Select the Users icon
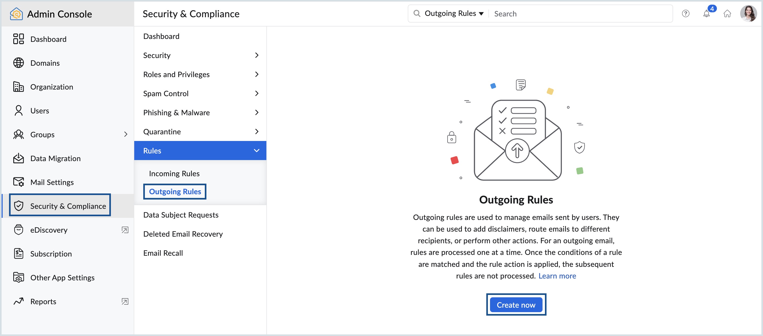763x336 pixels. point(18,110)
